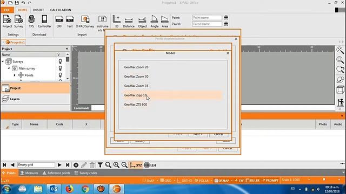Switch to the CALCULATION ribbon tab
This screenshot has width=346, height=194.
61,10
